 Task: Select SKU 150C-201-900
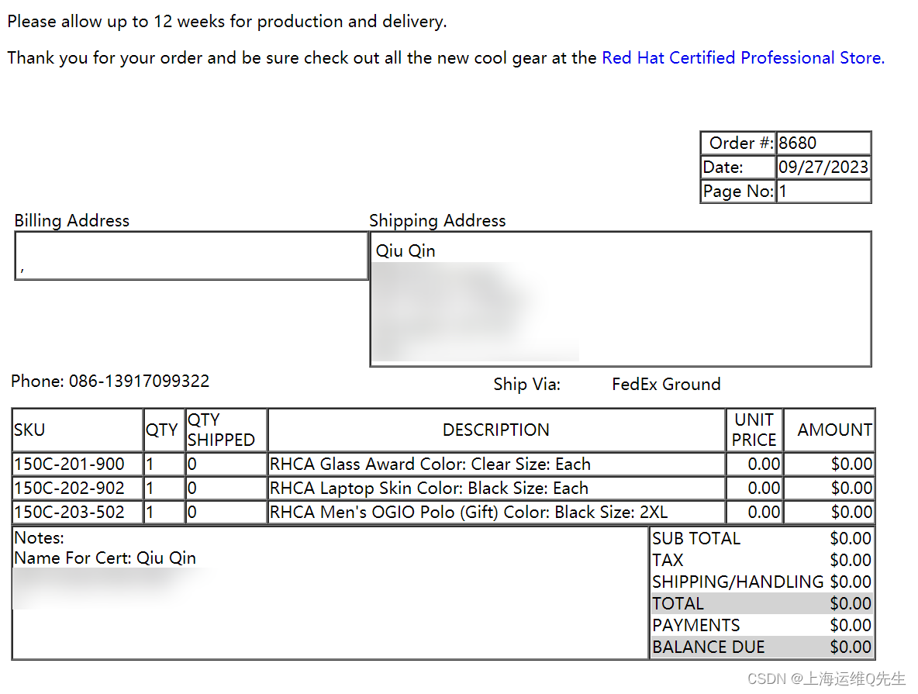69,464
